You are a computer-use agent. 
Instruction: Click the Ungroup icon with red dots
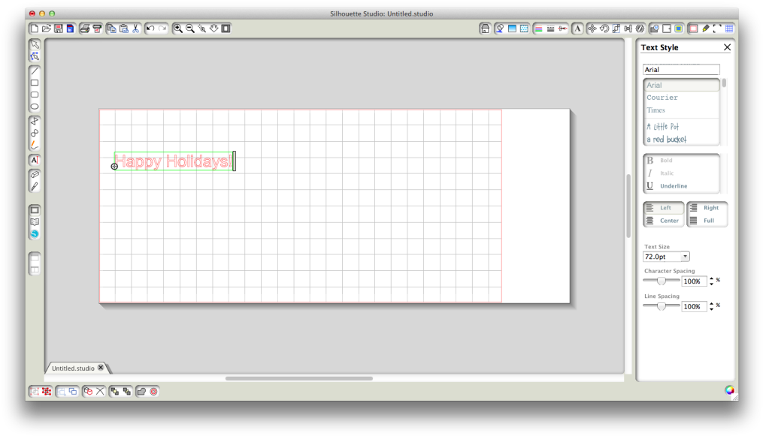click(47, 391)
